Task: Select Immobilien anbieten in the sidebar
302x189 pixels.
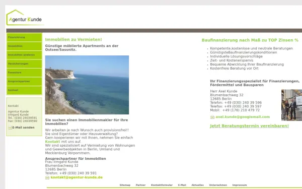Action: pyautogui.click(x=24, y=55)
